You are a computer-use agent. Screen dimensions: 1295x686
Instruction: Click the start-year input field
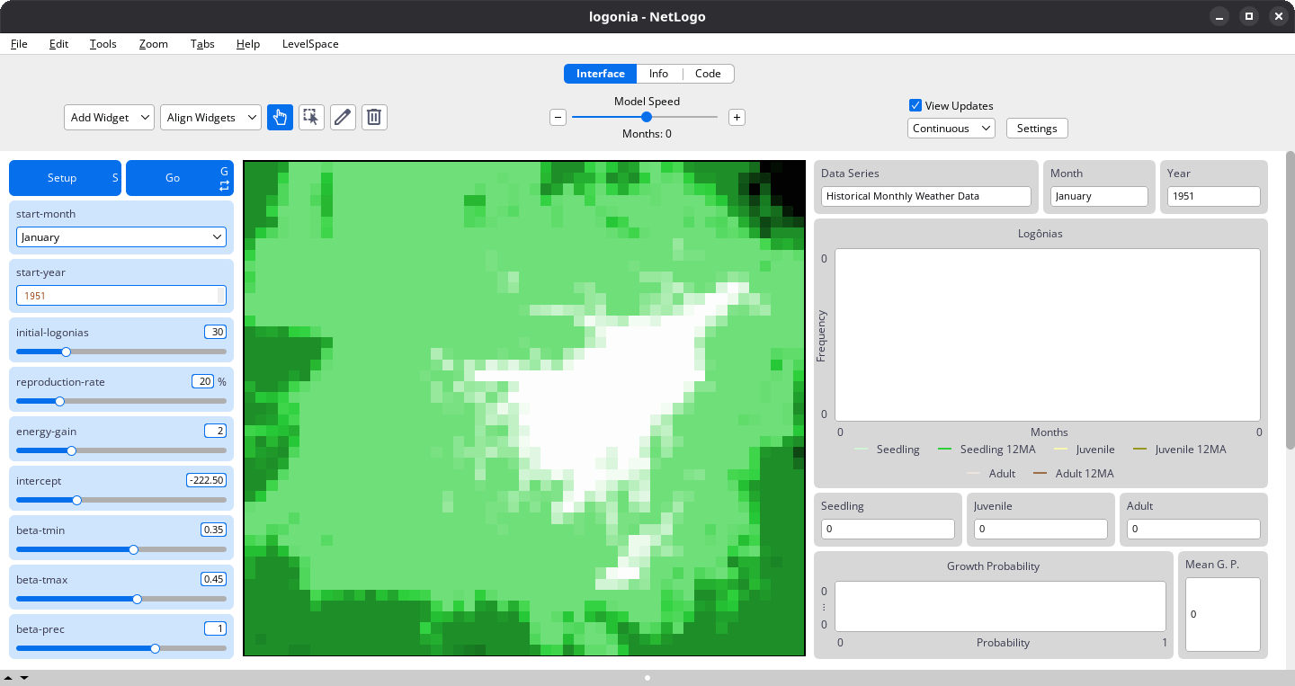117,296
